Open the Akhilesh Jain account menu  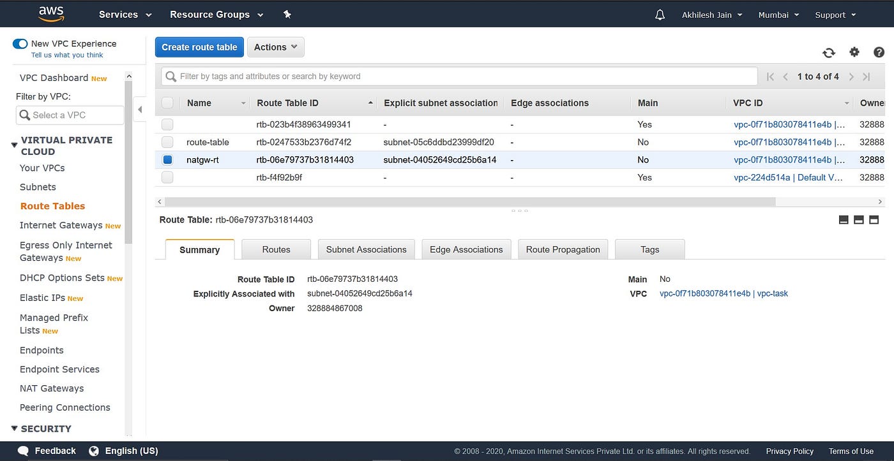click(712, 15)
